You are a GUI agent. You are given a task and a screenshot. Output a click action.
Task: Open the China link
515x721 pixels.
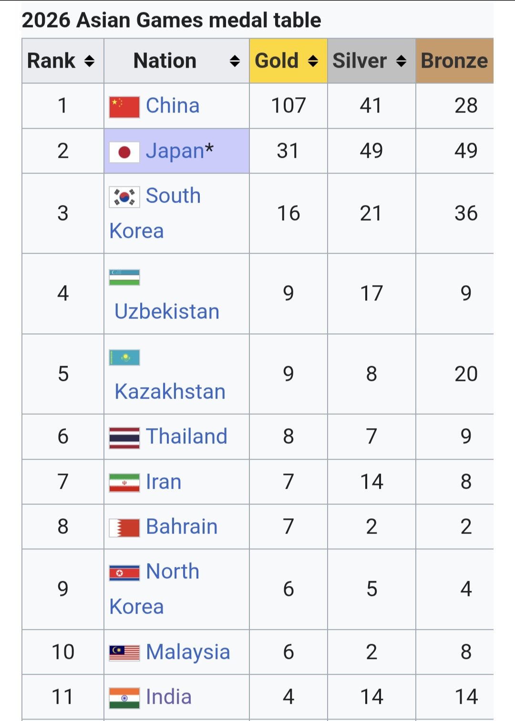click(x=173, y=106)
